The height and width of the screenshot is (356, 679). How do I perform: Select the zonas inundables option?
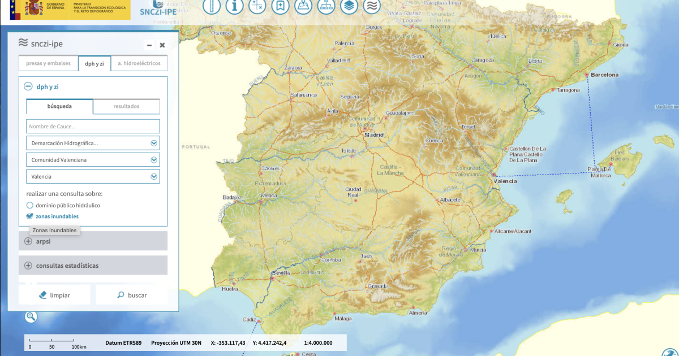click(x=29, y=216)
